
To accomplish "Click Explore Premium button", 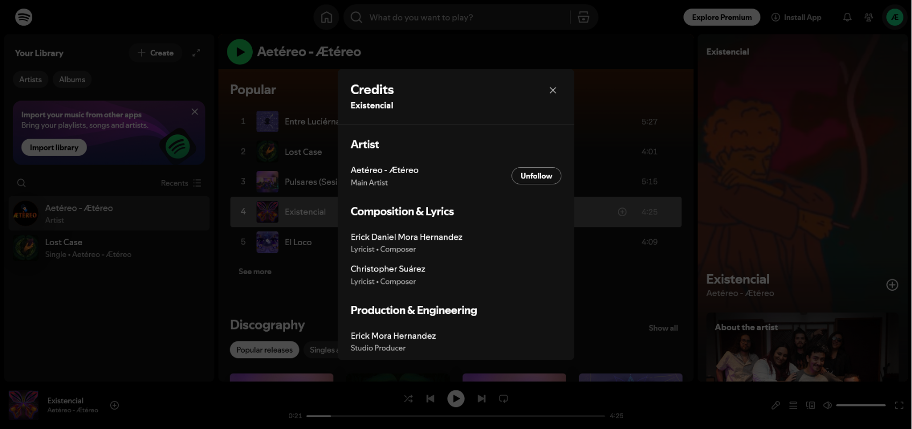I will (x=722, y=17).
